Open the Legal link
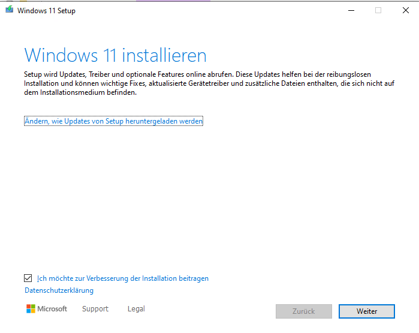The image size is (419, 333). click(x=136, y=309)
